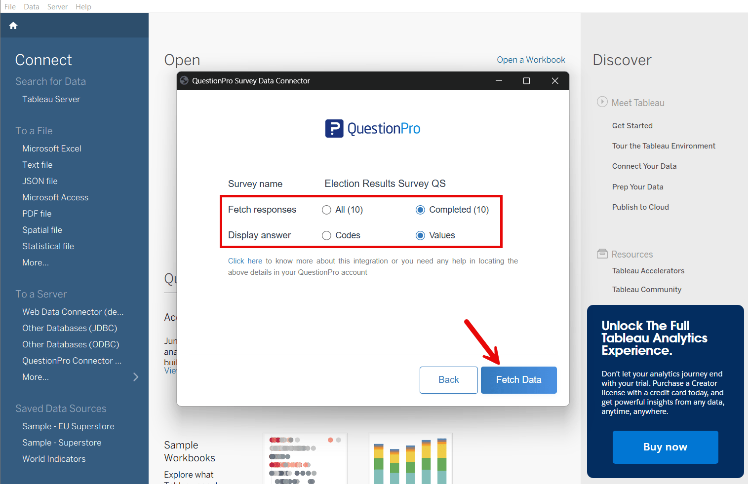Choose Values for display answer
The height and width of the screenshot is (484, 748).
point(420,235)
